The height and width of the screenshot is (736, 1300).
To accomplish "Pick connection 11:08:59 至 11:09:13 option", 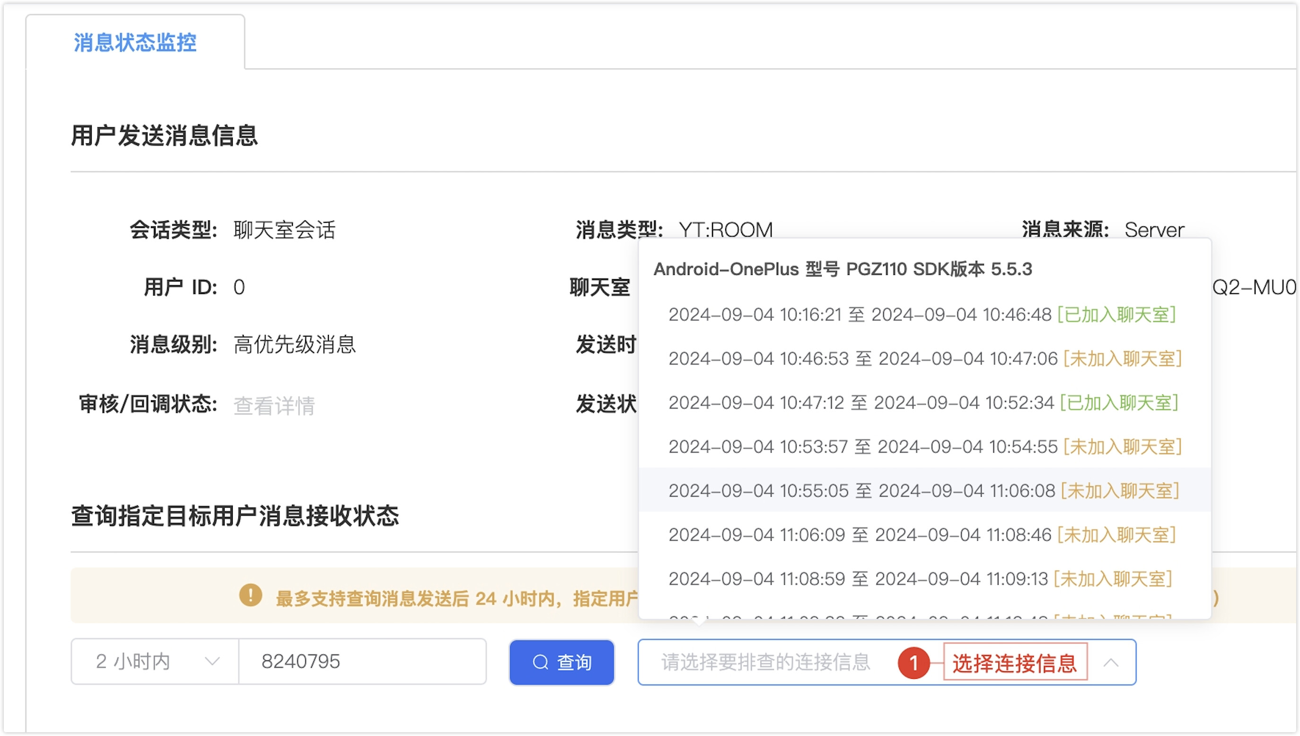I will 920,579.
